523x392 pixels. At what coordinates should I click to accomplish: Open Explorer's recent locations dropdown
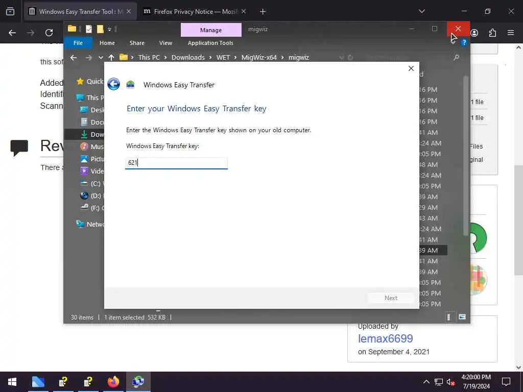(101, 58)
